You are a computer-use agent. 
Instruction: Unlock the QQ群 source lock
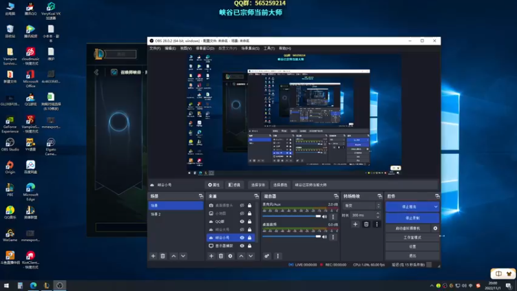pos(249,222)
